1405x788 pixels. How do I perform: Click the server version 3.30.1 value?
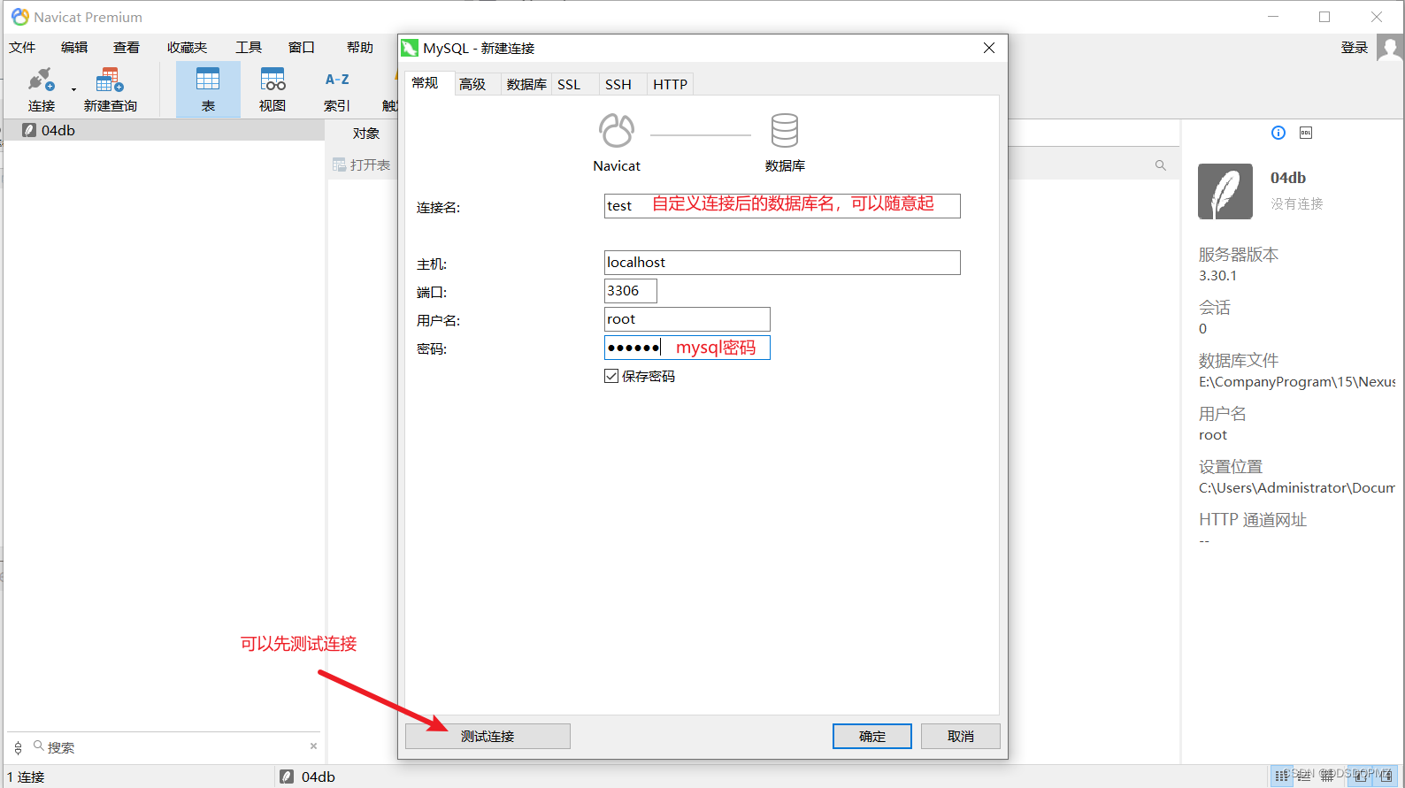click(1218, 276)
